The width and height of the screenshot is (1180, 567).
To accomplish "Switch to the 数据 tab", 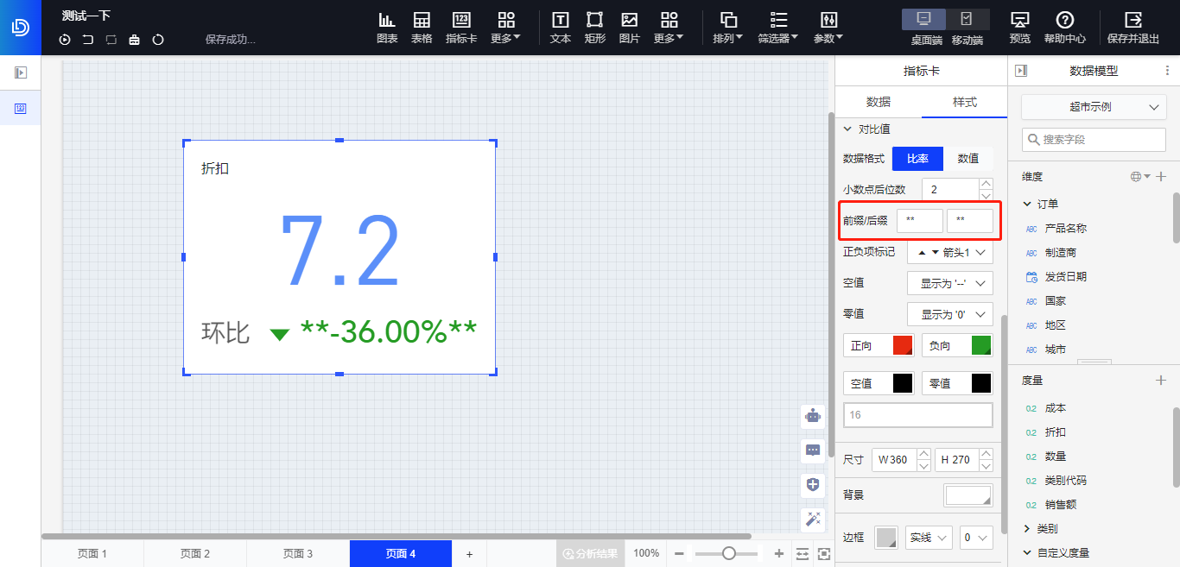I will click(x=878, y=102).
